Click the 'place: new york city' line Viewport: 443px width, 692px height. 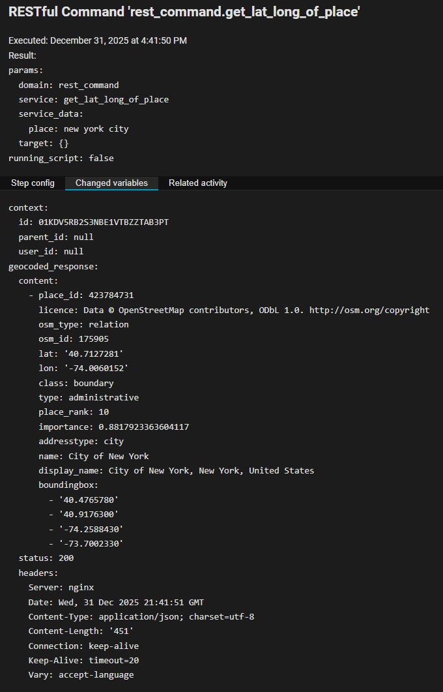click(78, 129)
